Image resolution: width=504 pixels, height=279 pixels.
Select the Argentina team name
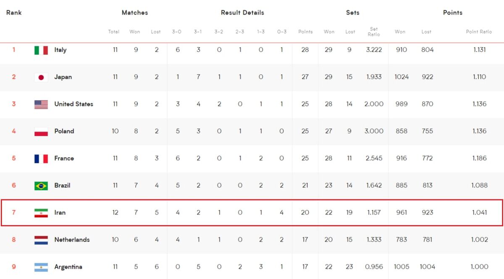[x=68, y=267]
